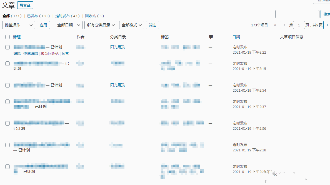Expand the 全部格式 format dropdown
The image size is (330, 185).
coord(132,25)
